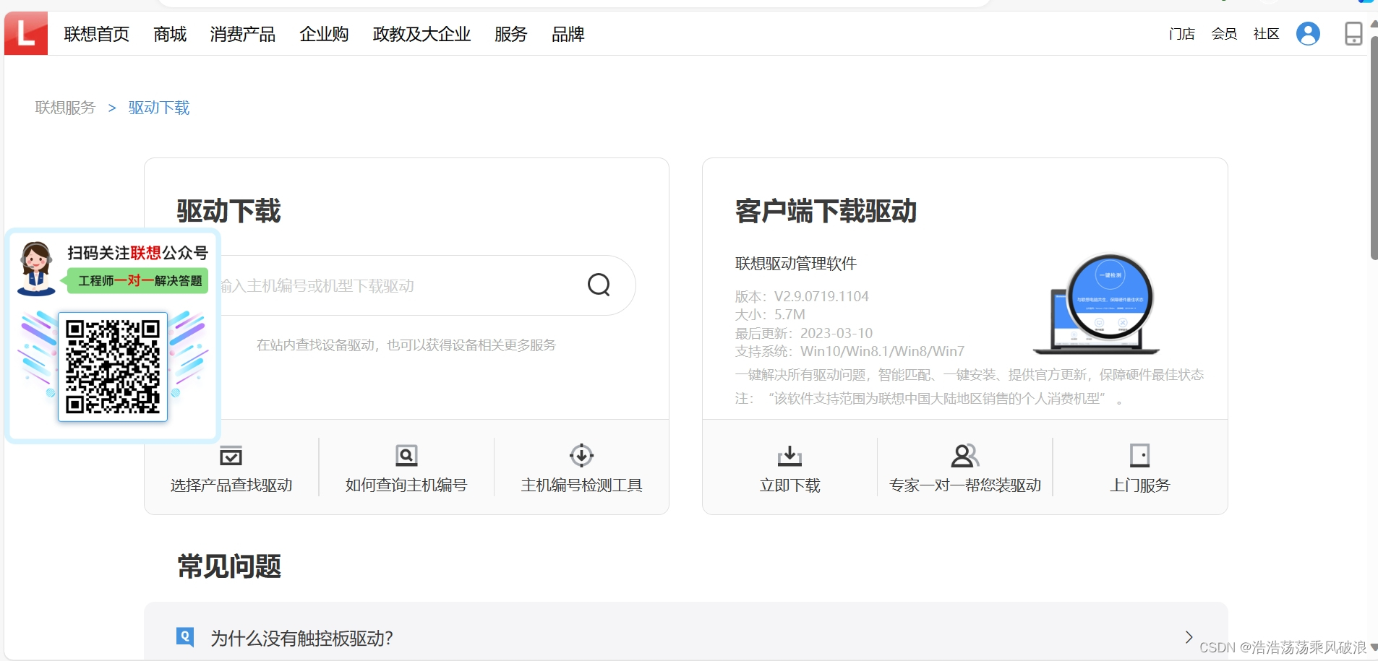Viewport: 1378px width, 661px height.
Task: Click the 扫码关注联想公众号 title
Action: pyautogui.click(x=137, y=253)
